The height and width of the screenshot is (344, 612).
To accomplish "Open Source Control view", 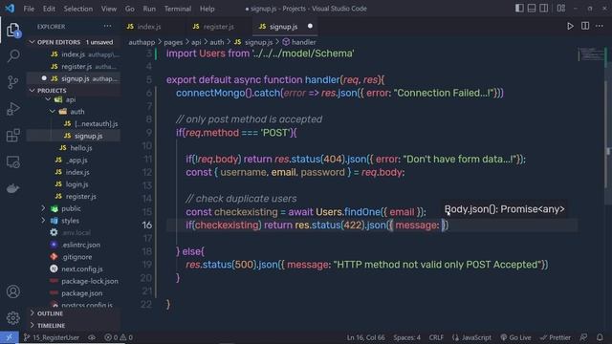I will [12, 82].
